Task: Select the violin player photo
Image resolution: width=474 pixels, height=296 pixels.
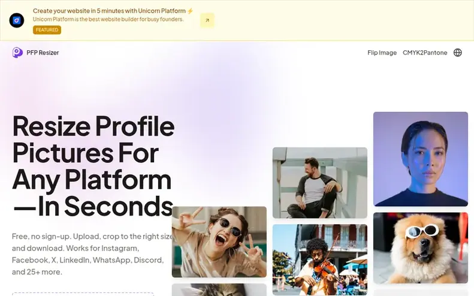Action: point(320,259)
